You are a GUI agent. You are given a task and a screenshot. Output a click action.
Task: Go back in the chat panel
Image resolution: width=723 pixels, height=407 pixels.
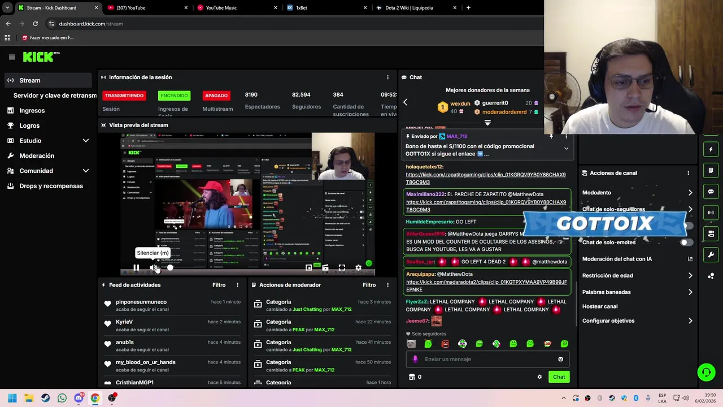[x=405, y=102]
